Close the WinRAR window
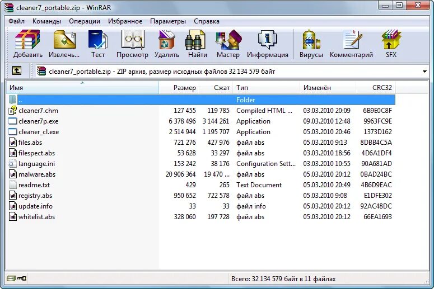Viewport: 434px width, 289px height. (418, 5)
